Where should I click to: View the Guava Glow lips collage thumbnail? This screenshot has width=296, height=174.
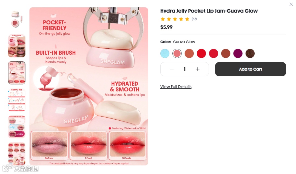click(x=17, y=46)
